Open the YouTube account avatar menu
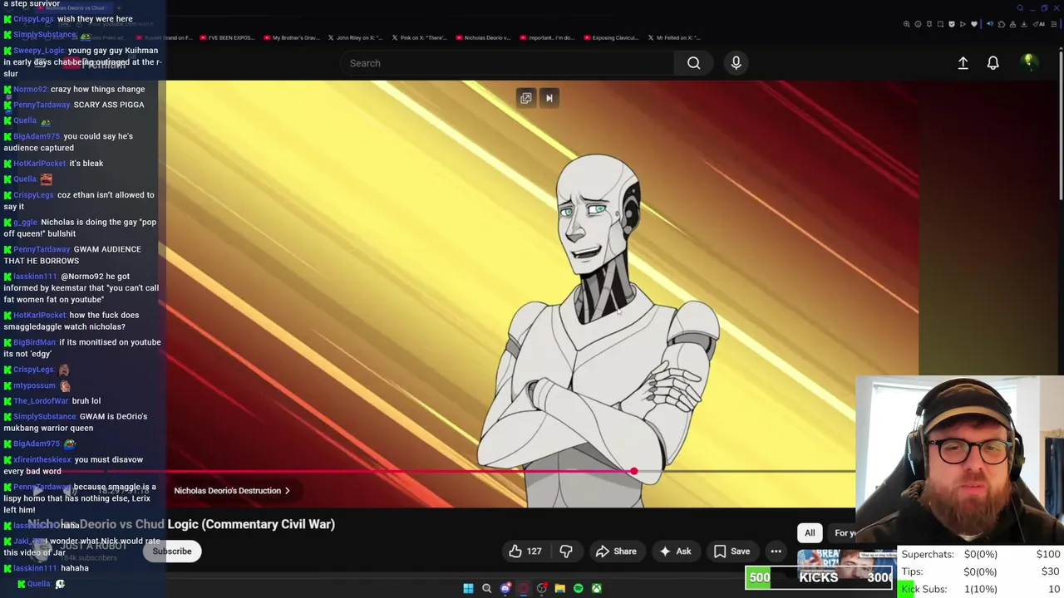 pyautogui.click(x=1028, y=62)
